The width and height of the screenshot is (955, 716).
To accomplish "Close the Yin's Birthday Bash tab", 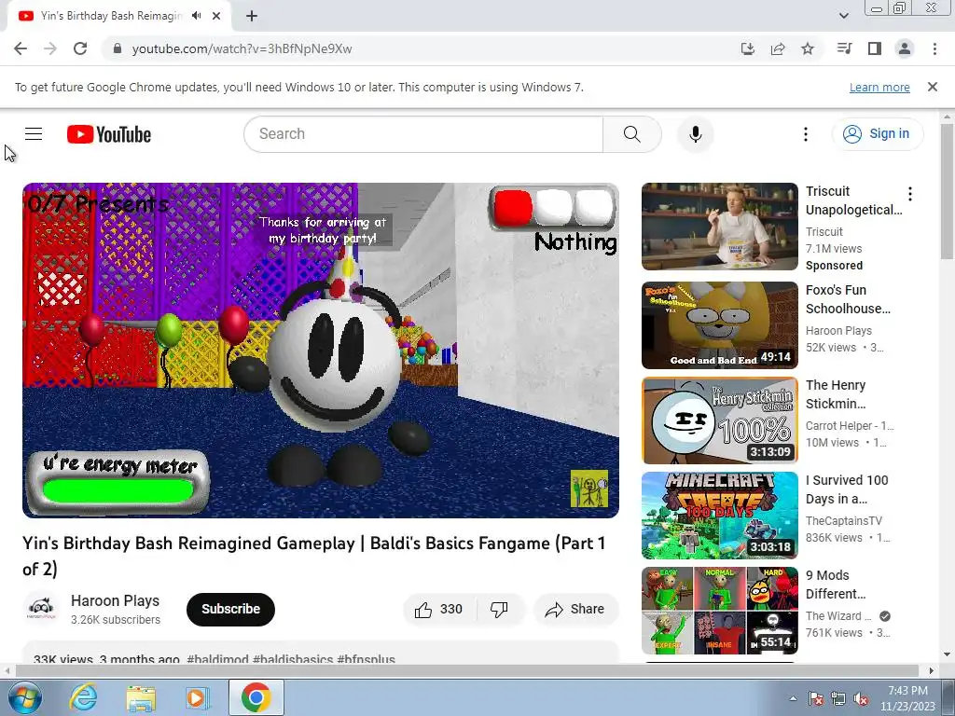I will click(216, 16).
